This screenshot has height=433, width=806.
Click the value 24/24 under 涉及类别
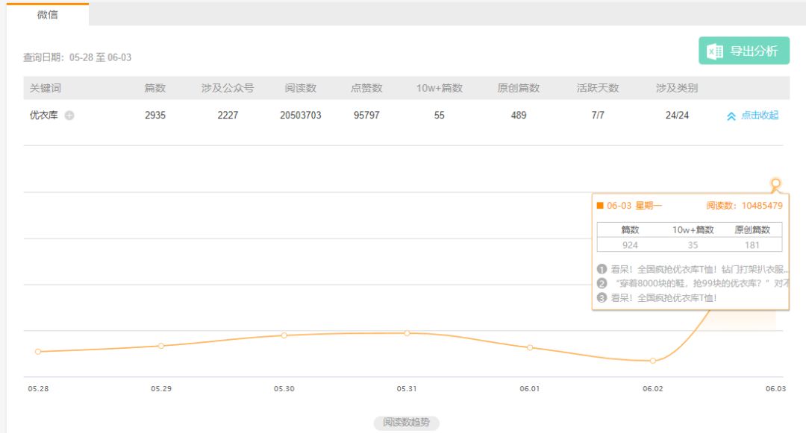tap(677, 116)
